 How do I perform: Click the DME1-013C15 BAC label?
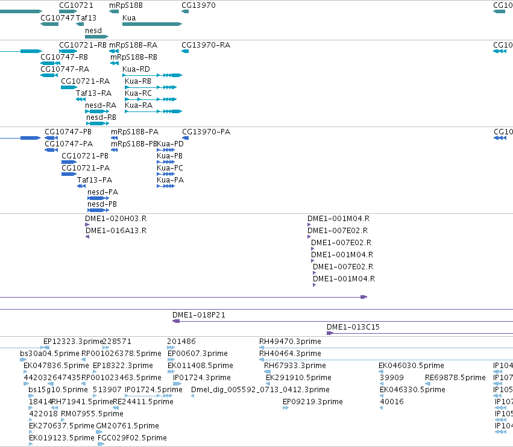[x=353, y=327]
